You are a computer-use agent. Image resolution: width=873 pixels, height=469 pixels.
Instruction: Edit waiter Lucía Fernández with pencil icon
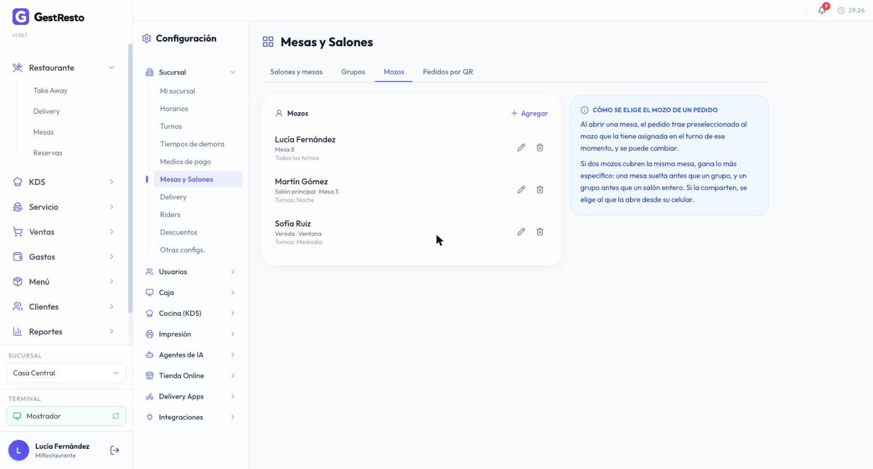coord(521,148)
